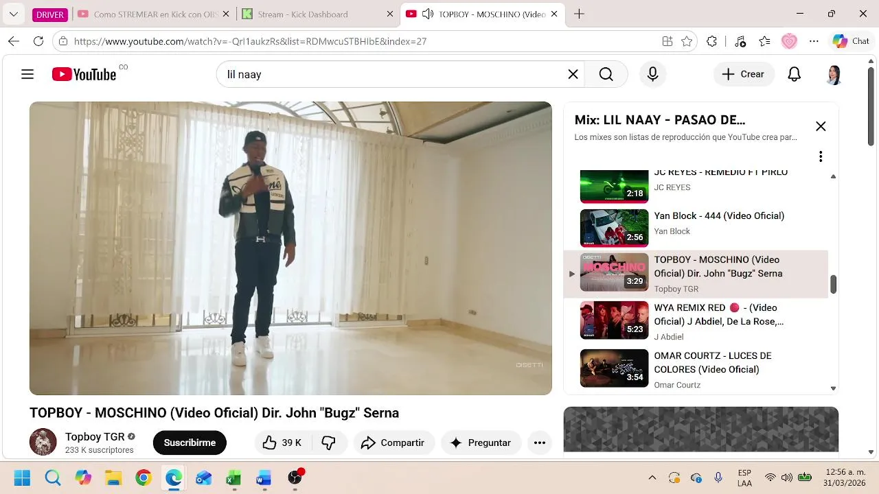Open the tab actions dropdown chevron
This screenshot has height=494, width=879.
pyautogui.click(x=13, y=14)
